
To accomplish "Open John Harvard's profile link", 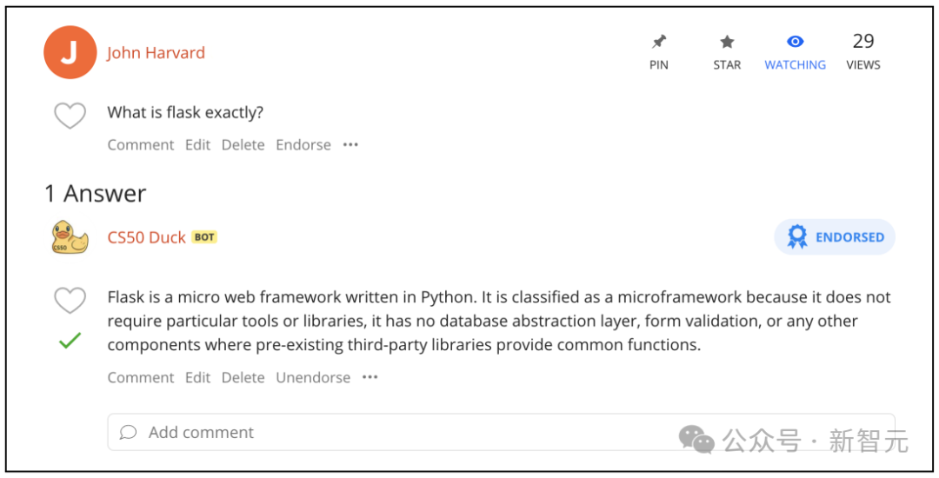I will [x=156, y=53].
